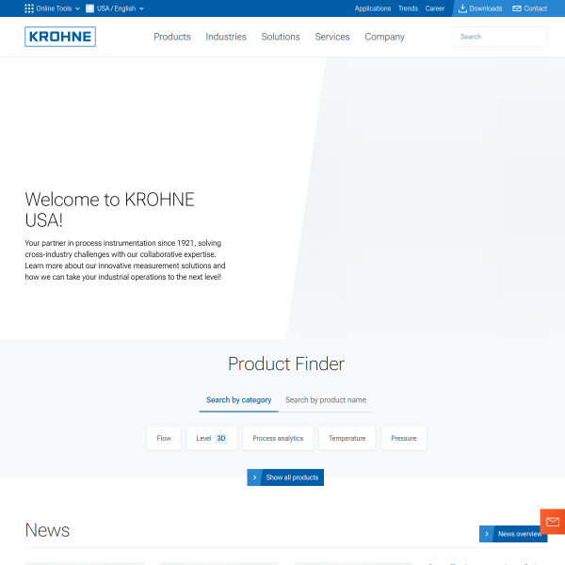Open the Downloads link text

[485, 8]
